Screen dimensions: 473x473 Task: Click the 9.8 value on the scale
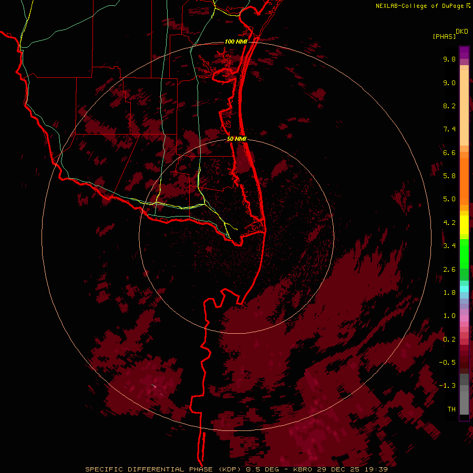click(x=449, y=59)
